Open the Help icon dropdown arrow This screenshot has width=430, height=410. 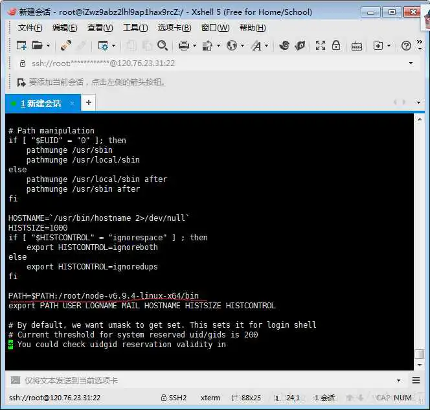point(419,46)
